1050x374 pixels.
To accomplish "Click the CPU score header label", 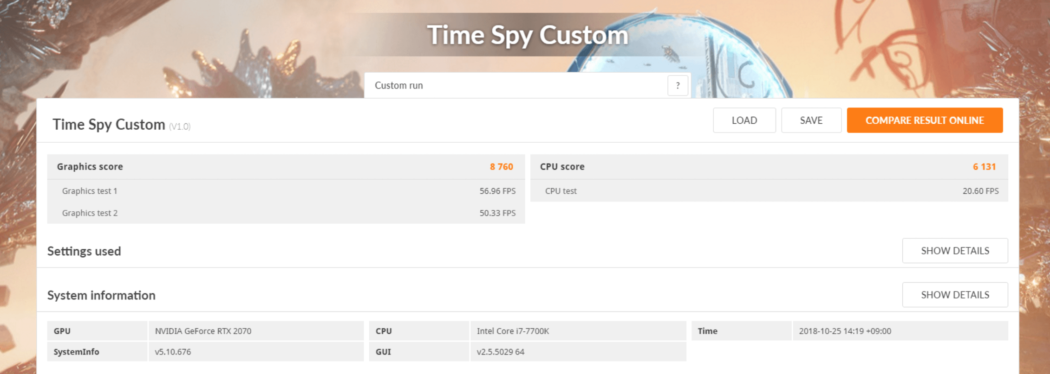I will click(x=562, y=167).
